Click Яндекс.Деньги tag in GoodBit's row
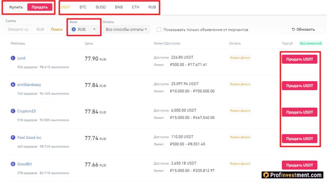Screen dimensions: 327x182 click(x=240, y=164)
